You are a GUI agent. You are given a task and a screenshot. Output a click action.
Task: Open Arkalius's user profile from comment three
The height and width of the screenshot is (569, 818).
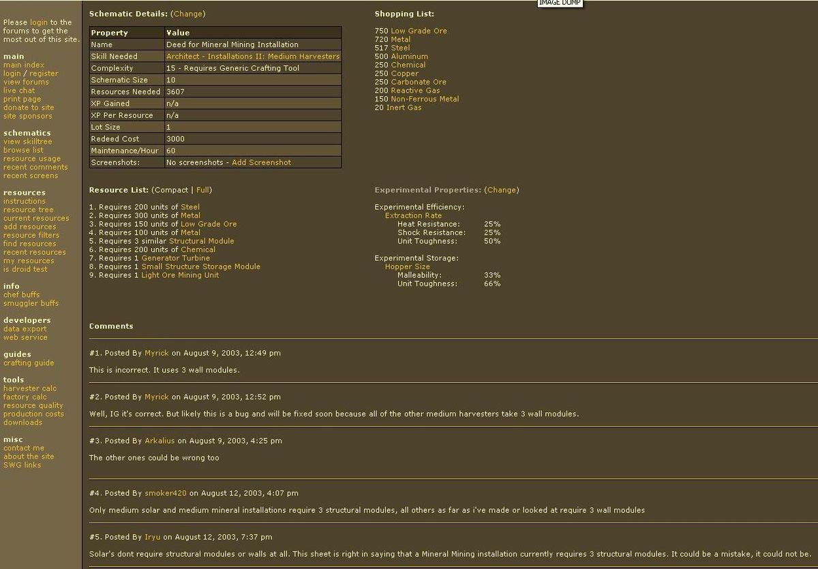coord(160,441)
